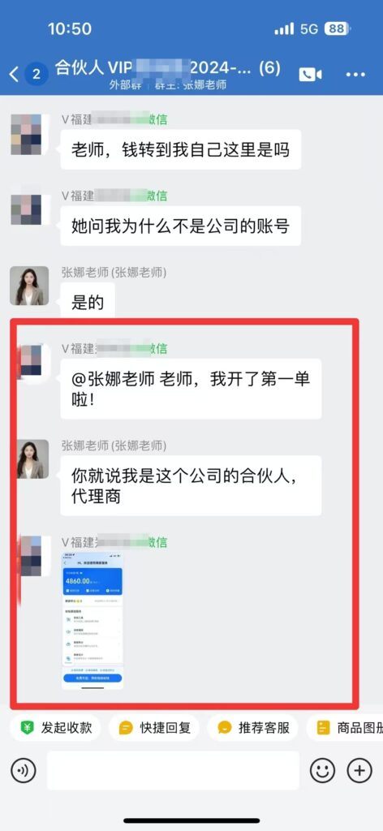Tap 张娜老师 avatar beside 是的 message
Screen dimensions: 383x831
coord(29,286)
